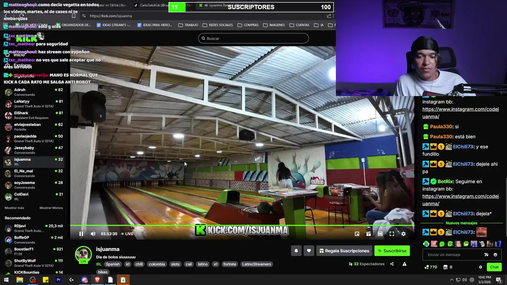Open recommended BoostlerF1 channel
This screenshot has height=285, width=507.
coord(34,251)
